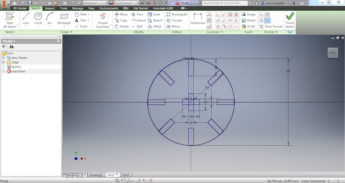
Task: Click the Dimension tool
Action: 198,19
